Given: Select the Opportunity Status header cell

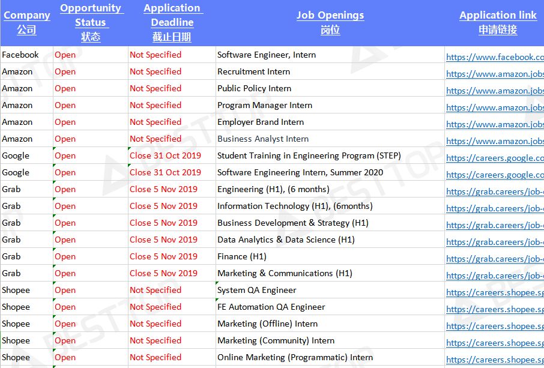Looking at the screenshot, I should (91, 23).
